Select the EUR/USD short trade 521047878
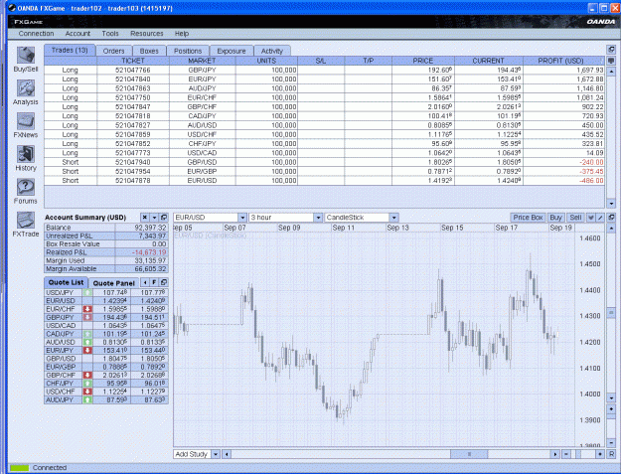Screen dimensions: 621x474 (x=324, y=181)
